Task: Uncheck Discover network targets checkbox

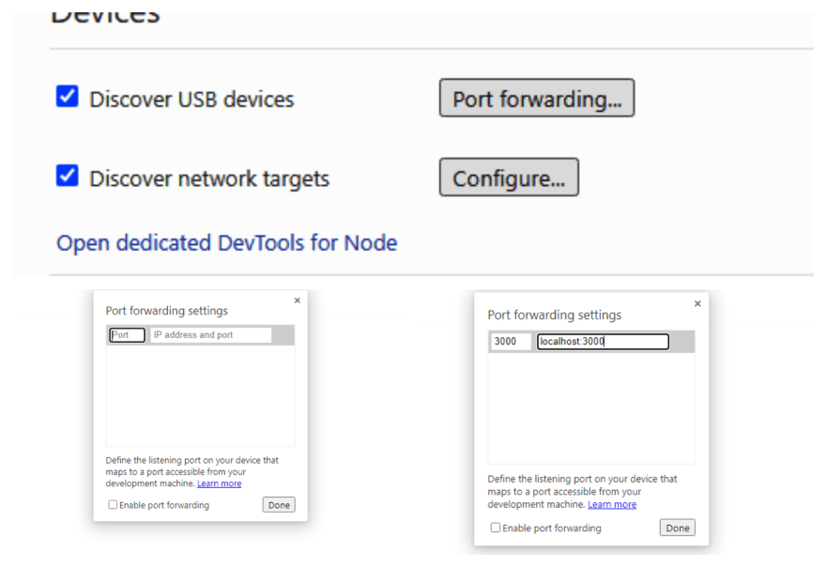Action: click(68, 176)
